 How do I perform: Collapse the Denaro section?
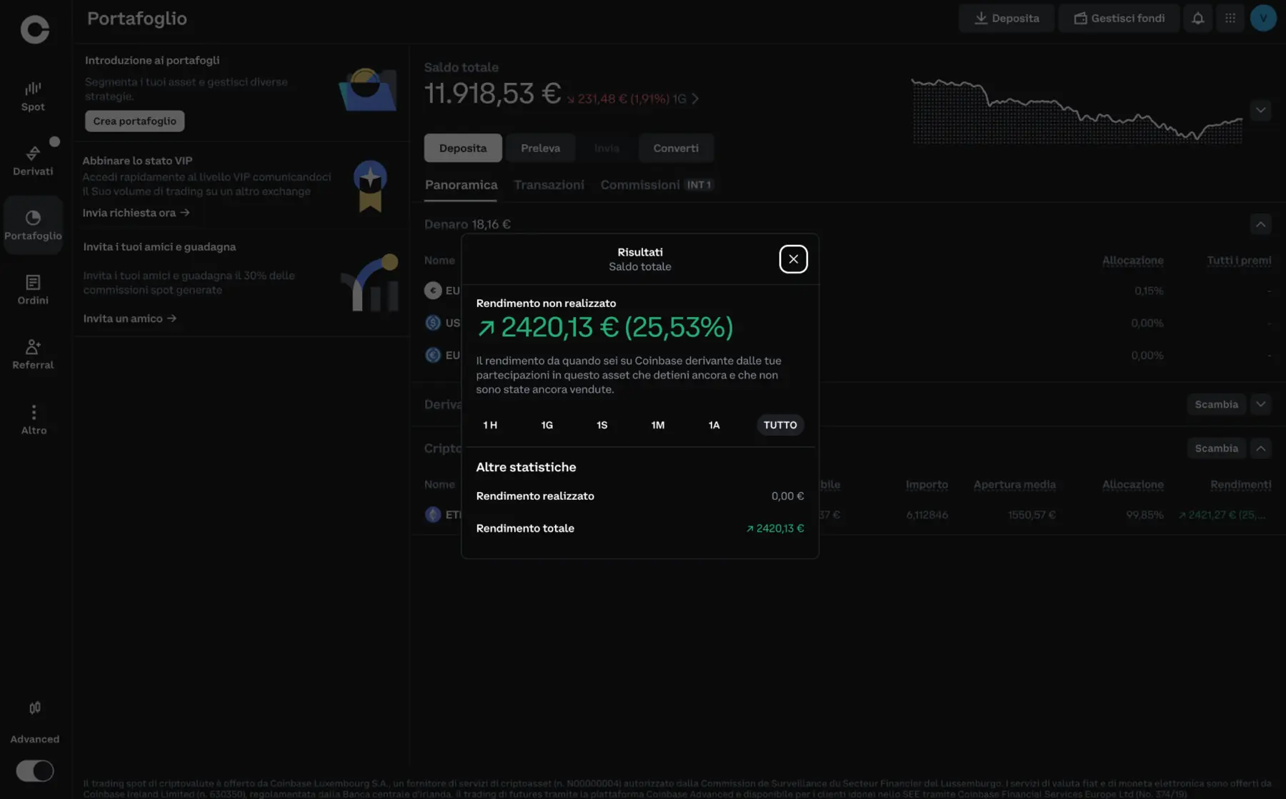[1260, 224]
